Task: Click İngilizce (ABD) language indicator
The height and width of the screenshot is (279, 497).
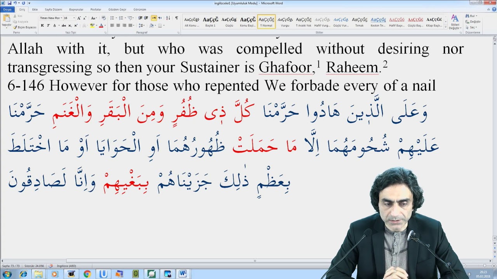Action: coord(66,266)
